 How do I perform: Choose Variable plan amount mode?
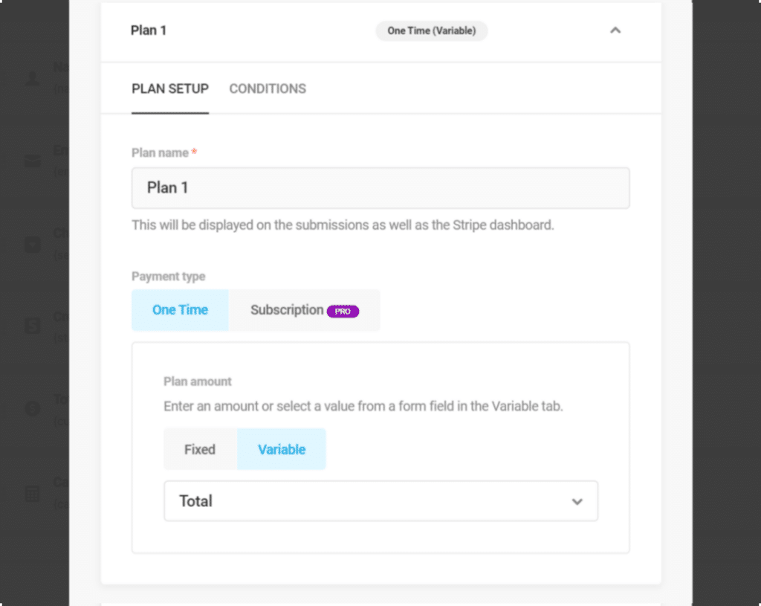pos(281,449)
